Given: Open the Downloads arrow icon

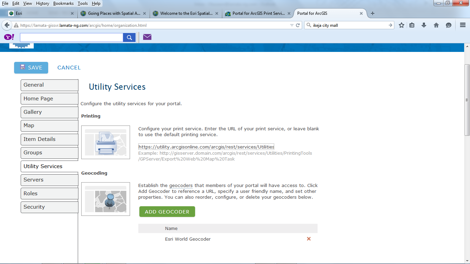Looking at the screenshot, I should coord(424,25).
